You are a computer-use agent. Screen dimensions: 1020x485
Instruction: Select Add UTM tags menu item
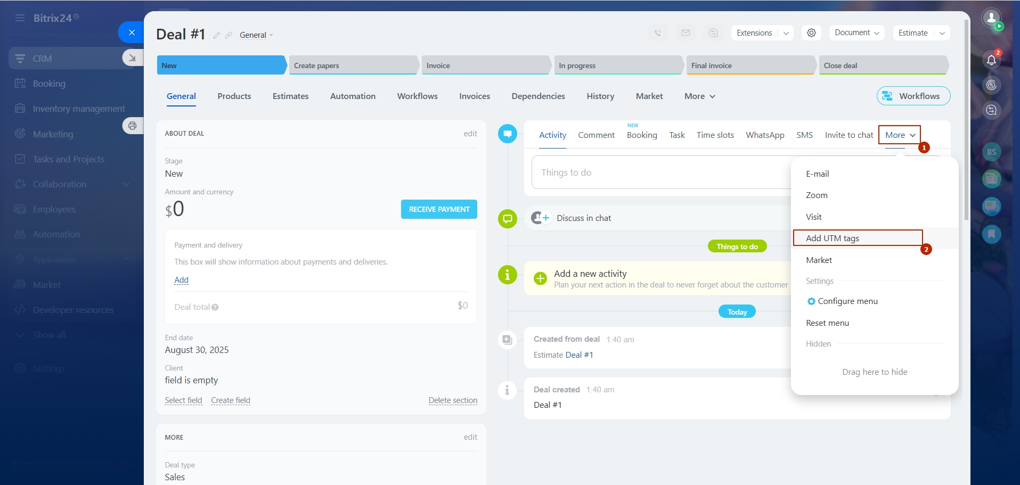[x=832, y=238]
